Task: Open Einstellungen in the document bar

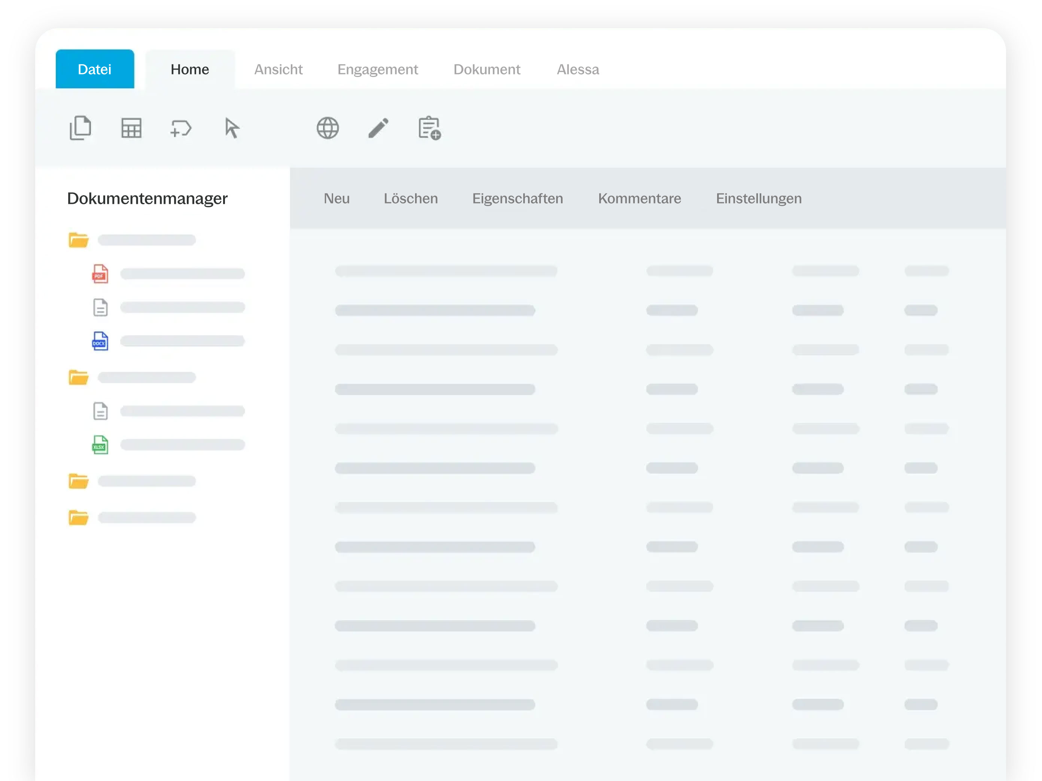Action: [x=758, y=198]
